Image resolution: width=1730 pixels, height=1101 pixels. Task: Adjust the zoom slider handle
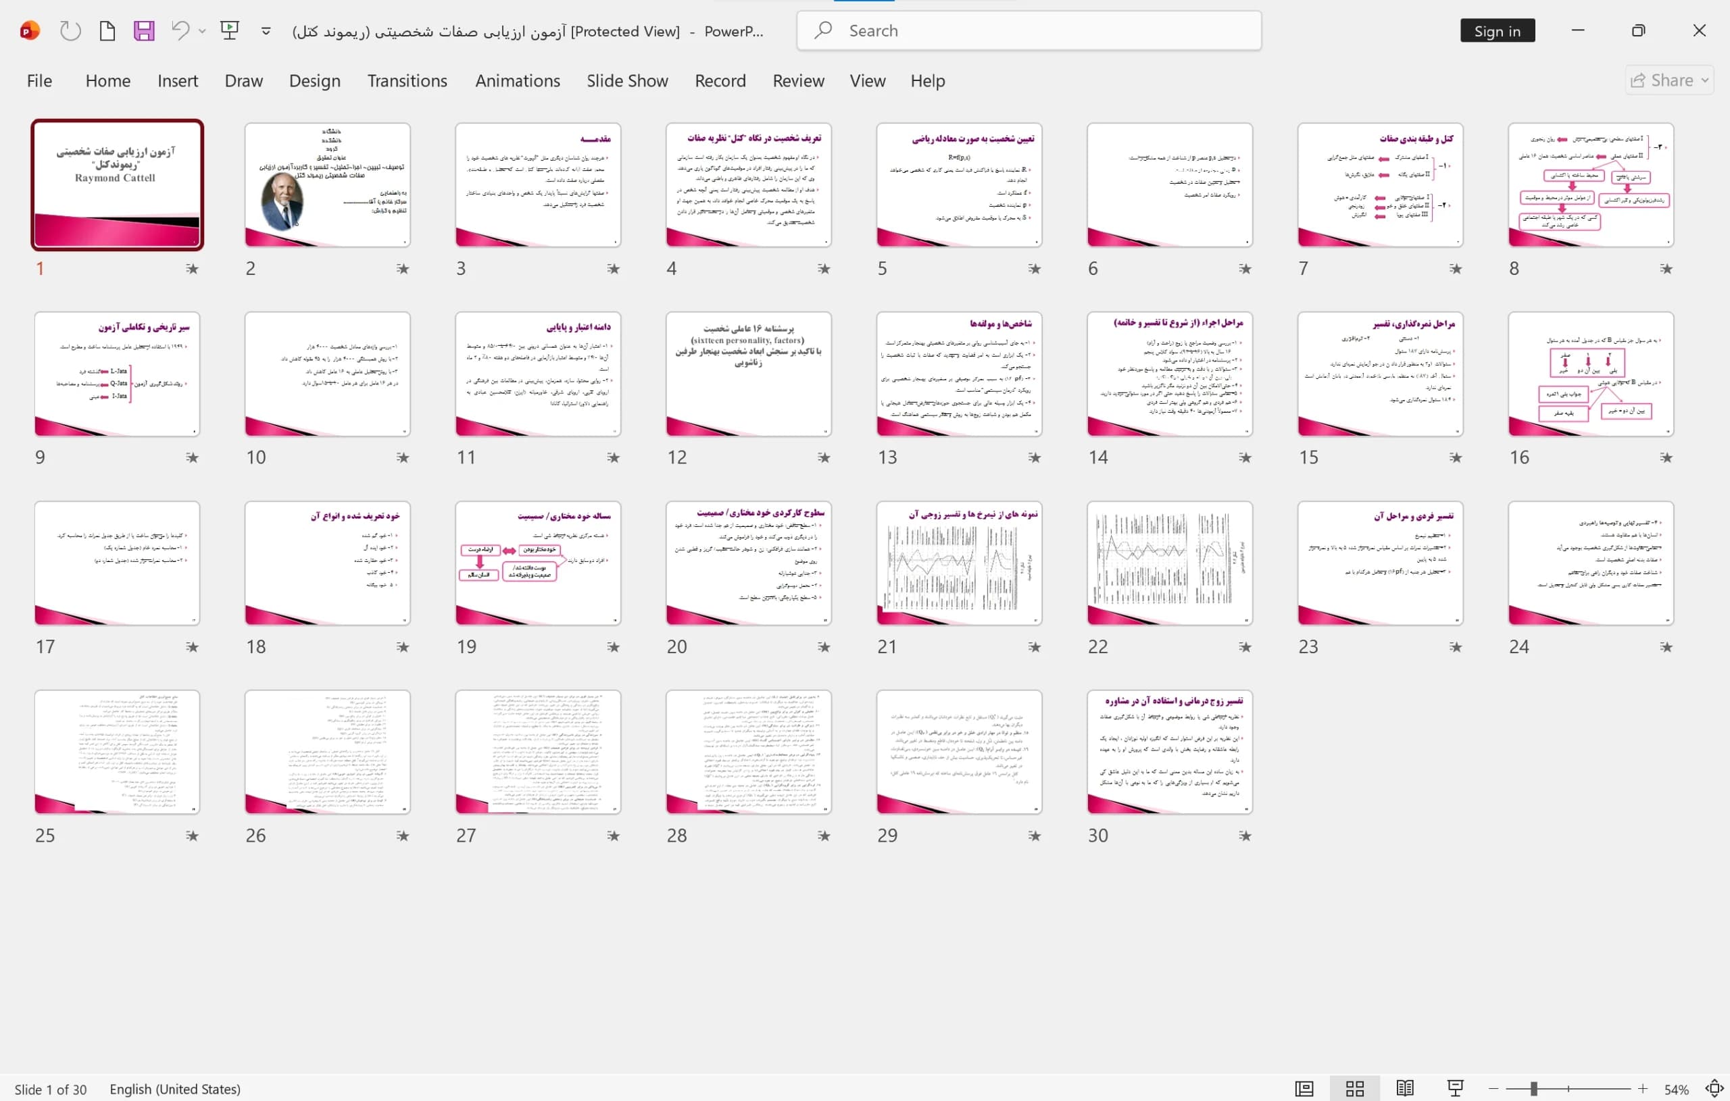[x=1533, y=1089]
